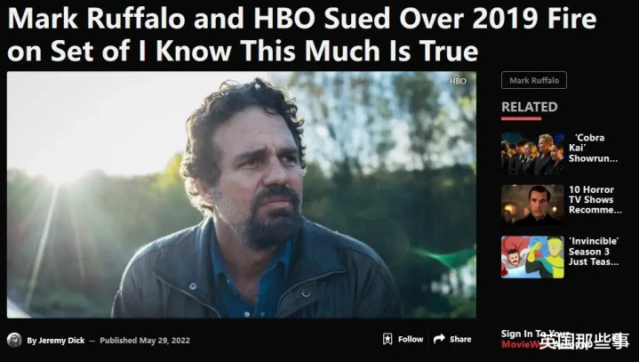
Task: Open the Mark Ruffalo tag button
Action: coord(534,80)
